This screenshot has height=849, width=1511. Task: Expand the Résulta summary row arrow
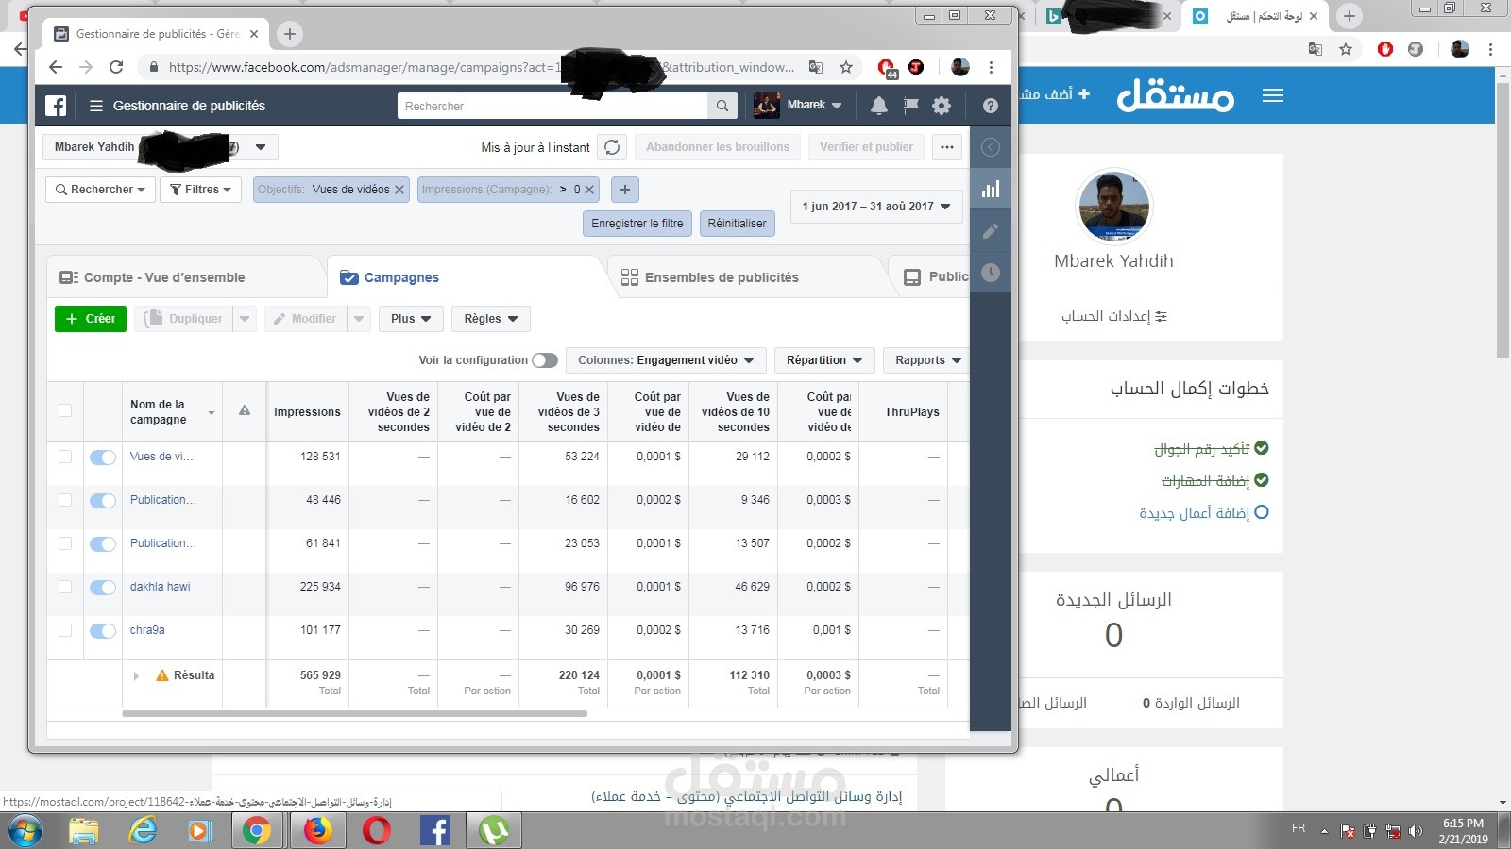pyautogui.click(x=136, y=675)
